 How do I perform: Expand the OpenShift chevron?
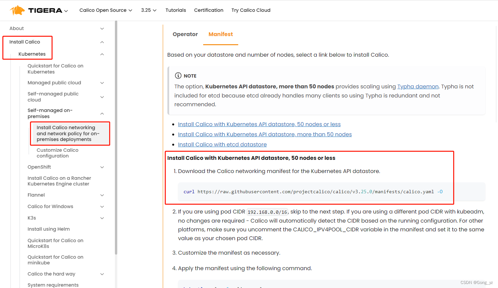102,167
